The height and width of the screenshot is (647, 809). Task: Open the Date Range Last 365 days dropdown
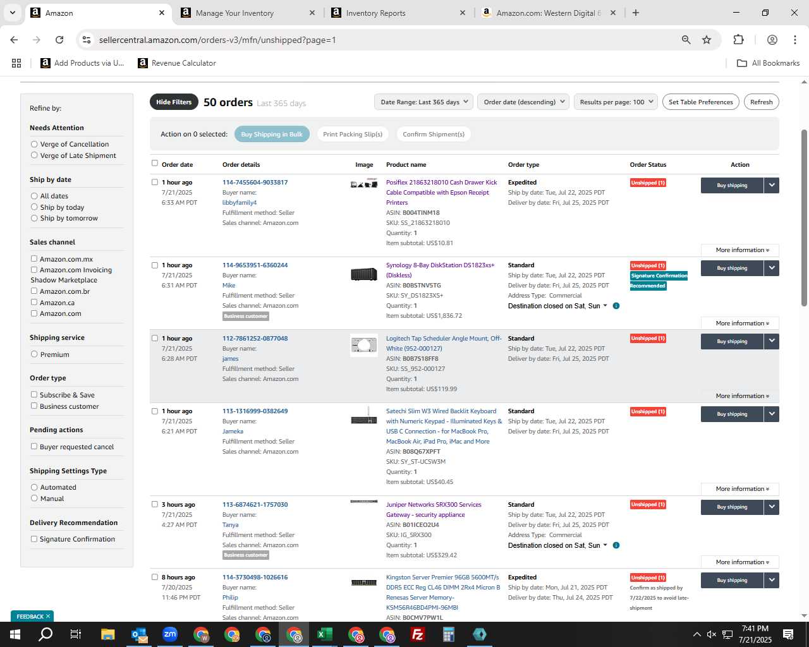click(423, 102)
